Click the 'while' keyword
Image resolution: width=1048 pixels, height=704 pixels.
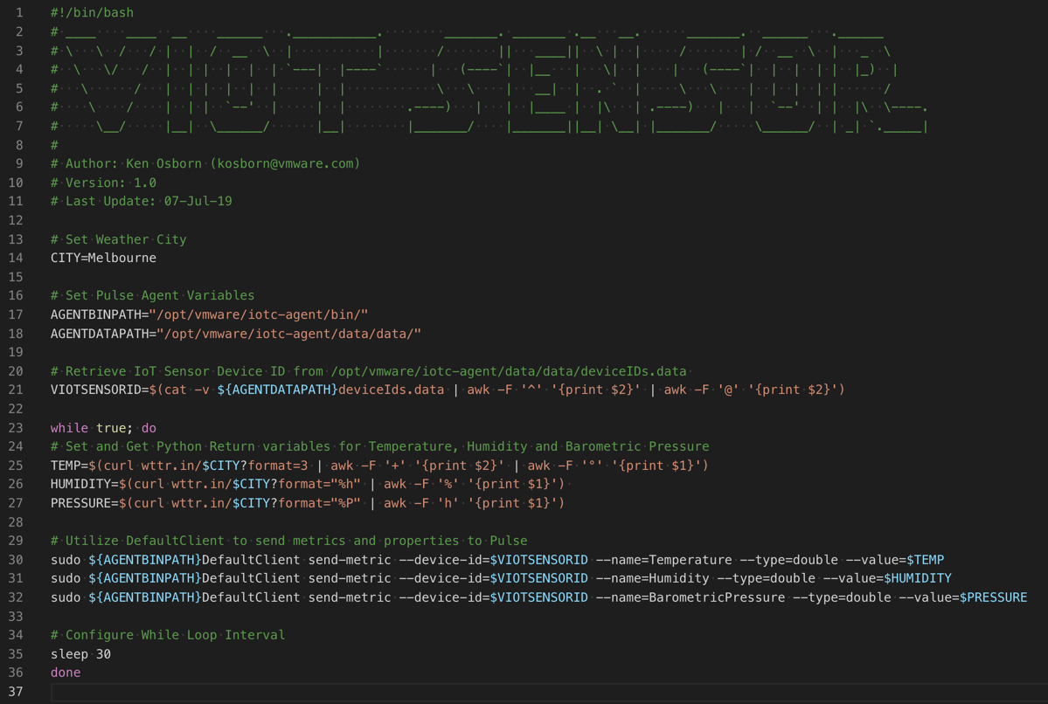click(70, 427)
